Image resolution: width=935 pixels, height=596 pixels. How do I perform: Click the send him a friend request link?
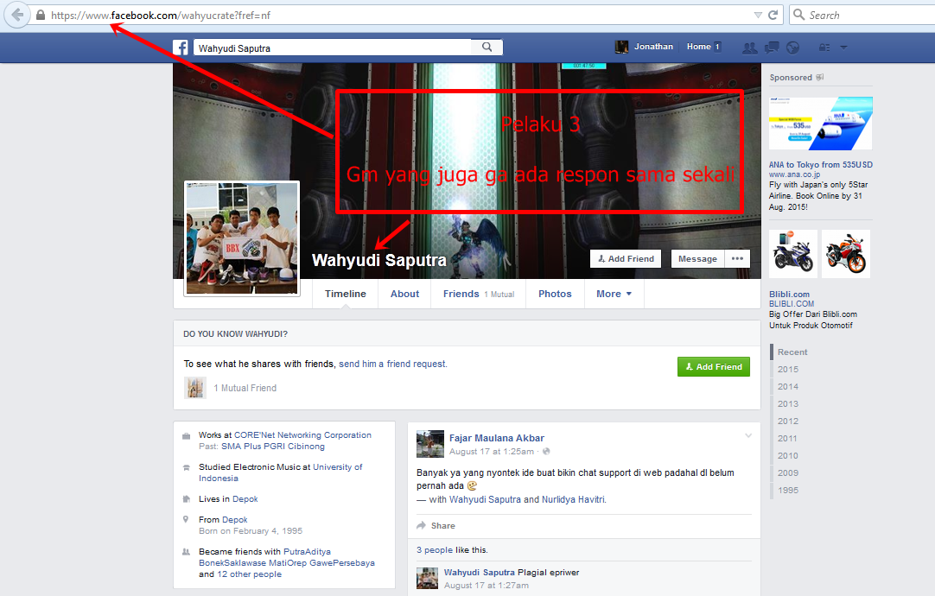(392, 364)
